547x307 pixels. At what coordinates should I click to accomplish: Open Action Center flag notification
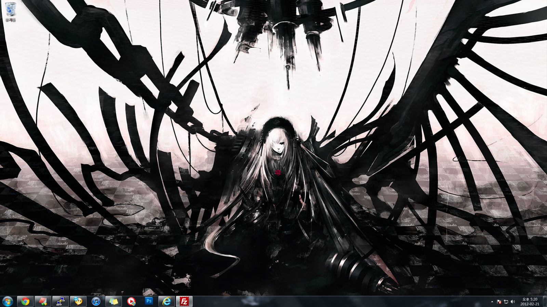[499, 302]
